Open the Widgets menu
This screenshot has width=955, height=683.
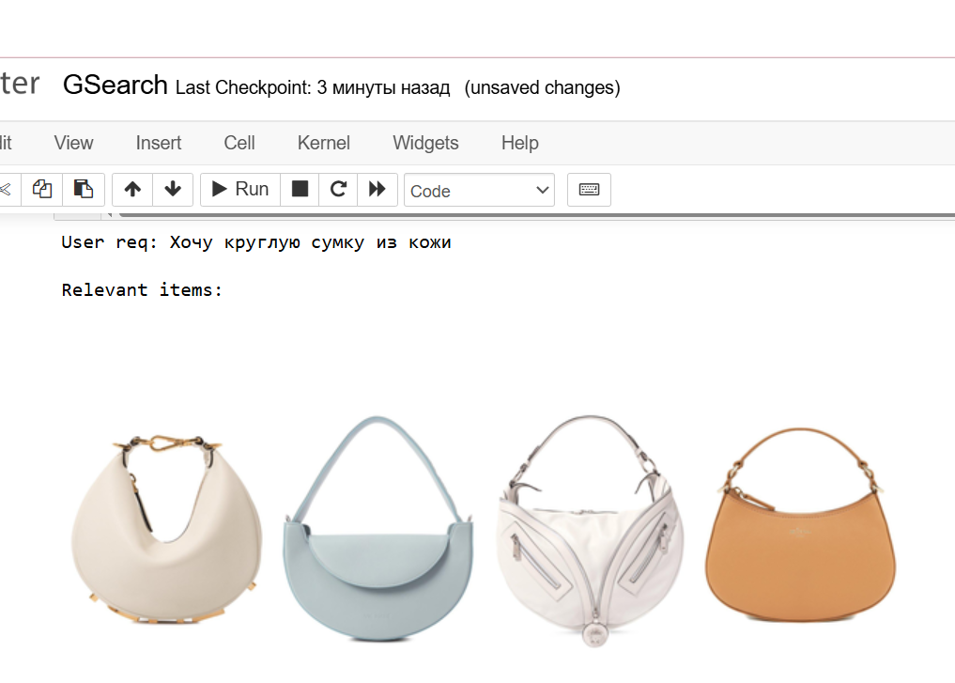pyautogui.click(x=425, y=143)
